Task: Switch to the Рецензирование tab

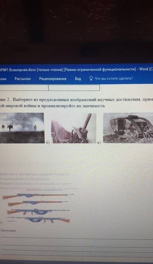Action: (53, 79)
